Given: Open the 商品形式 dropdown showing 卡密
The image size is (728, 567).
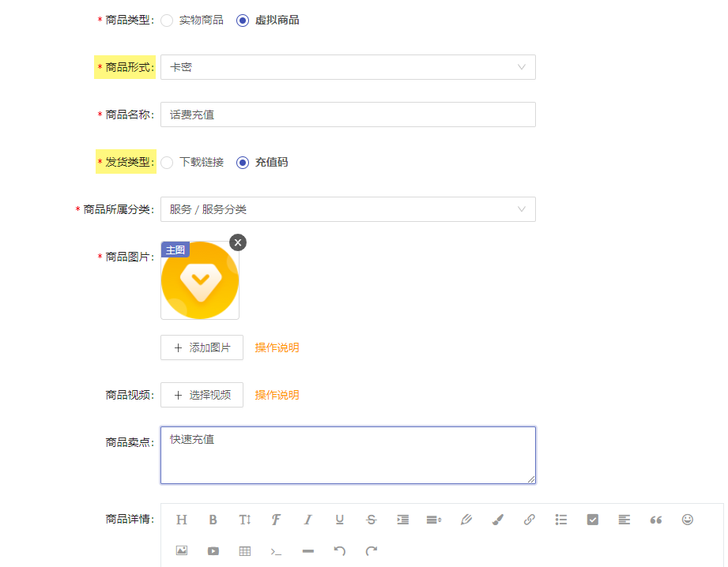Looking at the screenshot, I should 349,67.
